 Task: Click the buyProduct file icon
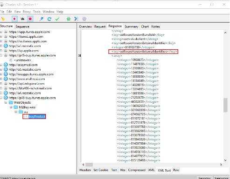click(x=26, y=117)
